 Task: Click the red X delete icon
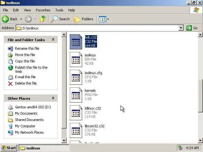coord(10,84)
